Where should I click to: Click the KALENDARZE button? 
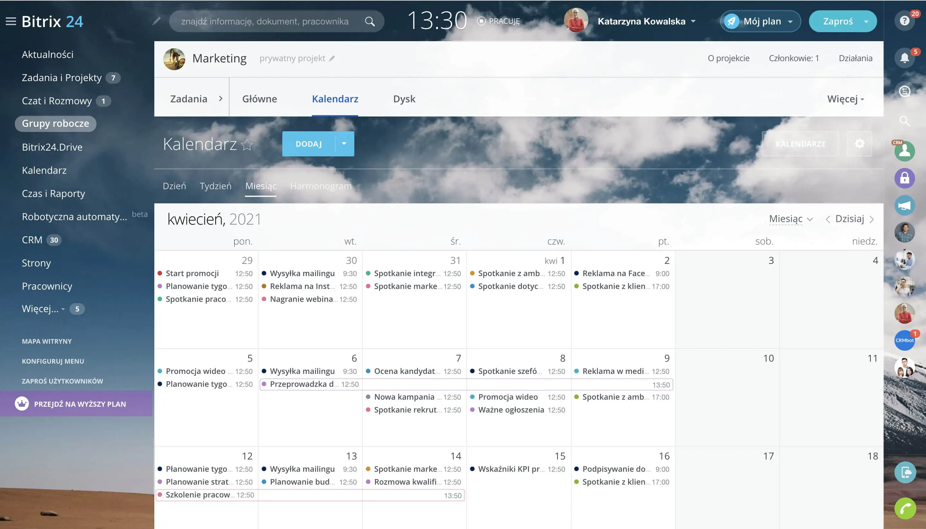tap(800, 144)
